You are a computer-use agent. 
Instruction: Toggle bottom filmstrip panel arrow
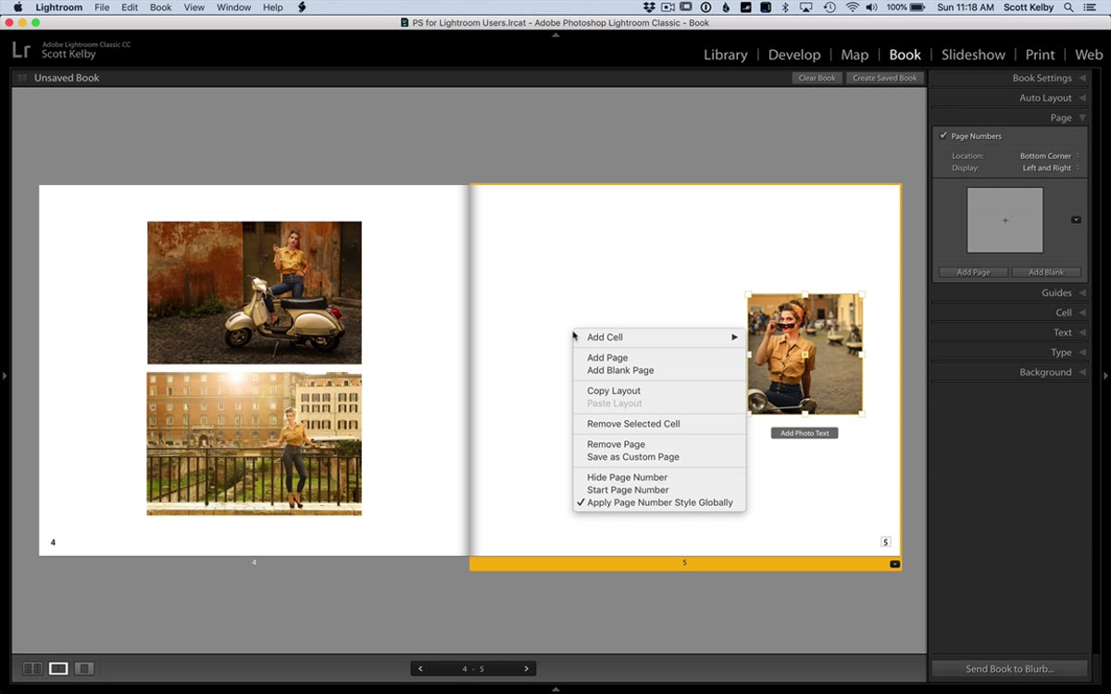pyautogui.click(x=555, y=688)
